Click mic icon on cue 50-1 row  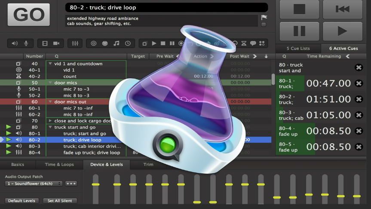coord(18,89)
